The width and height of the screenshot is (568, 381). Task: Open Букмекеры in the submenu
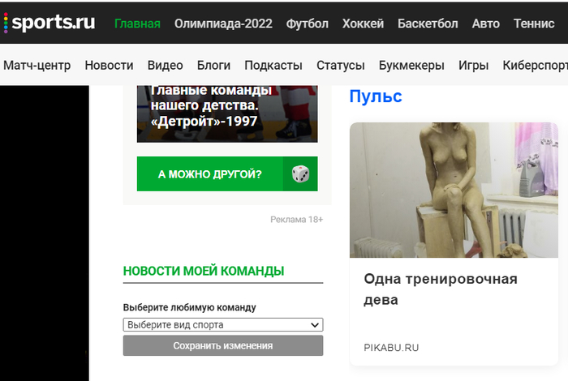coord(411,66)
